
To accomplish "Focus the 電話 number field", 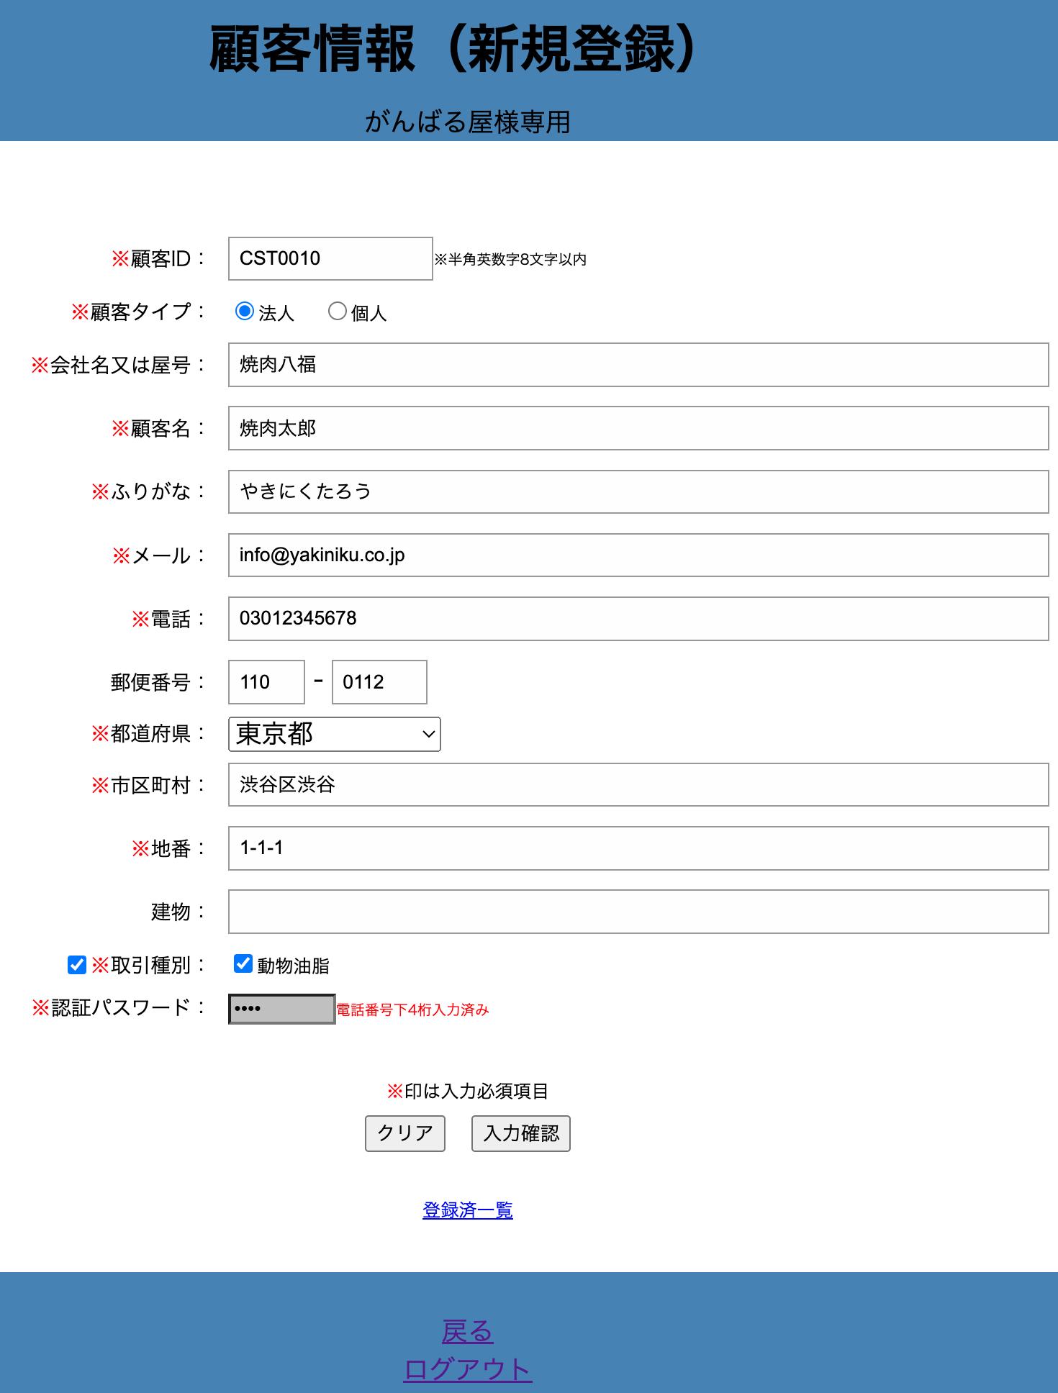I will pyautogui.click(x=638, y=619).
